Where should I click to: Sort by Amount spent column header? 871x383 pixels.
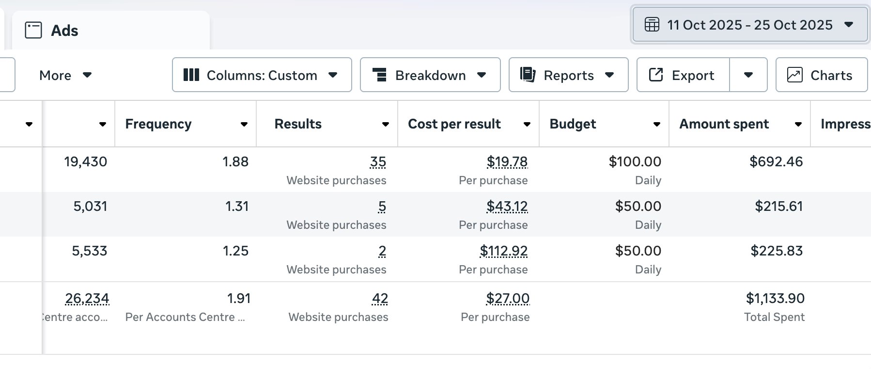click(724, 124)
